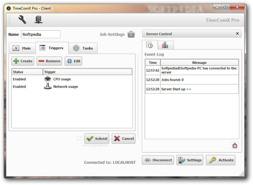Switch to the Event Log clock tab
The width and height of the screenshot is (253, 185).
tap(150, 45)
